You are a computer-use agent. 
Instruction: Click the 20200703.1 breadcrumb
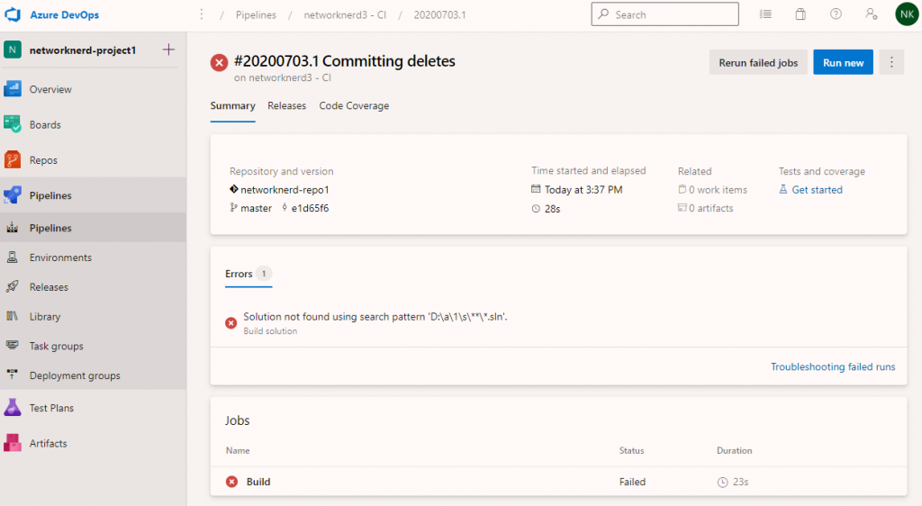(439, 14)
